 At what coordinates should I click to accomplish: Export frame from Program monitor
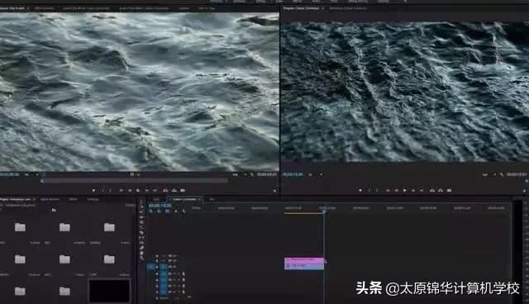click(x=449, y=190)
